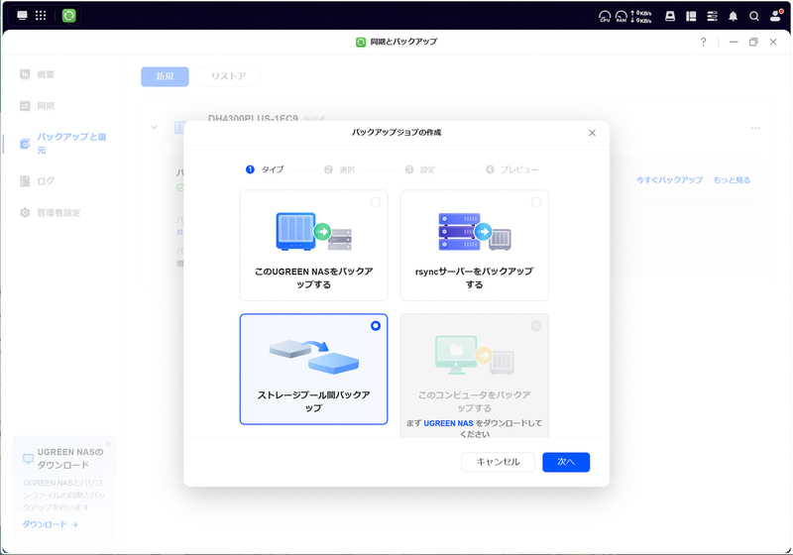Click the admin settings gear icon
This screenshot has width=793, height=555.
25,213
